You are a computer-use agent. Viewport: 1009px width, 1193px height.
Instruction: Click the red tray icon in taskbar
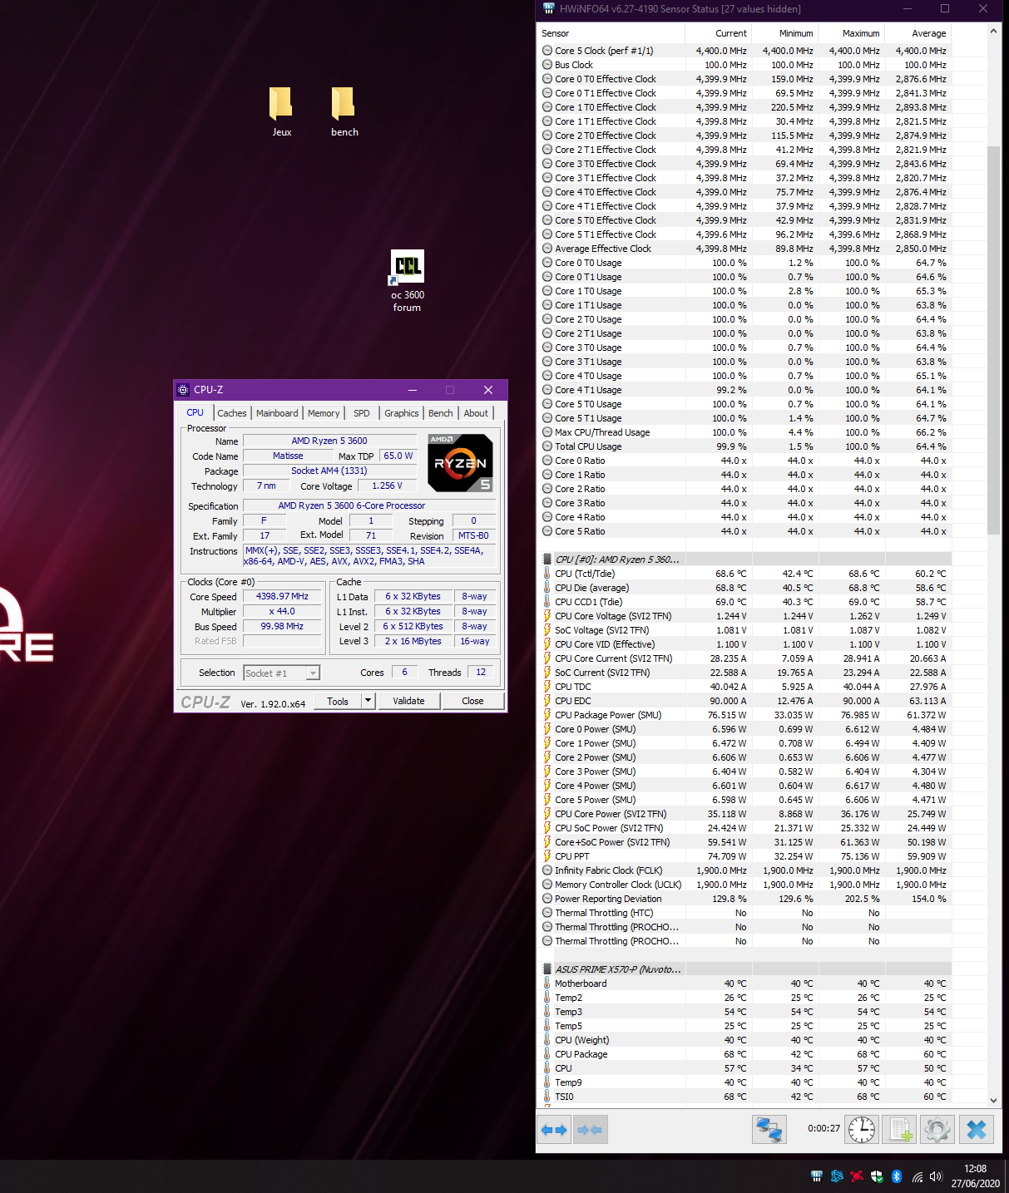point(857,1176)
